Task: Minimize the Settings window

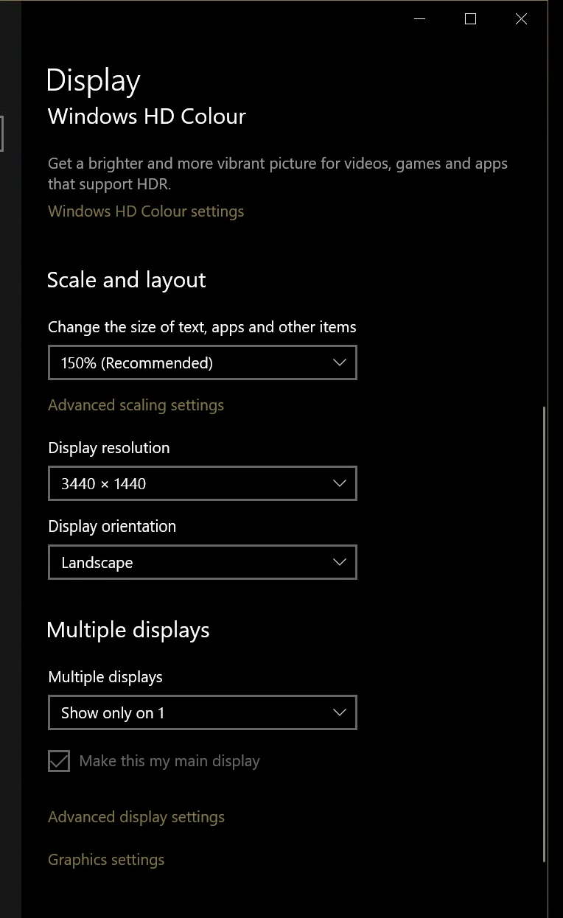Action: click(x=420, y=19)
